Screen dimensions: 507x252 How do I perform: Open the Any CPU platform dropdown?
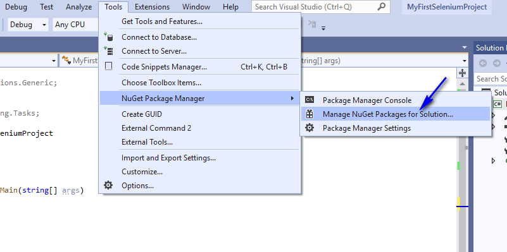coord(76,25)
